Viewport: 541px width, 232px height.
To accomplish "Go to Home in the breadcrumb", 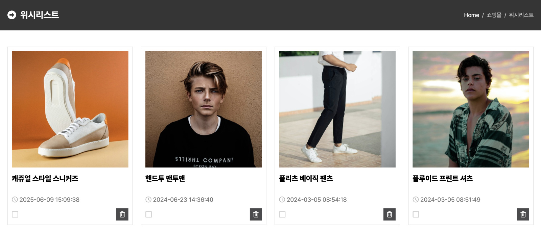I will click(471, 15).
